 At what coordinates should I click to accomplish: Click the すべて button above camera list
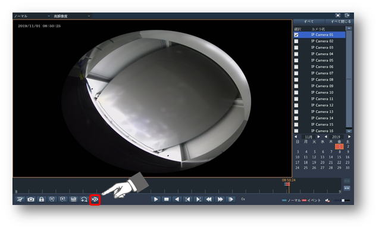pos(309,21)
